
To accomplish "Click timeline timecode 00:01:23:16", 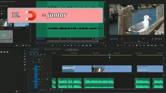I will tap(34, 52).
